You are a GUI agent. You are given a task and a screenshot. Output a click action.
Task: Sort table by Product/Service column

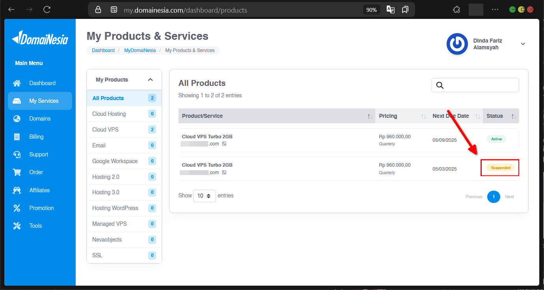click(x=369, y=116)
